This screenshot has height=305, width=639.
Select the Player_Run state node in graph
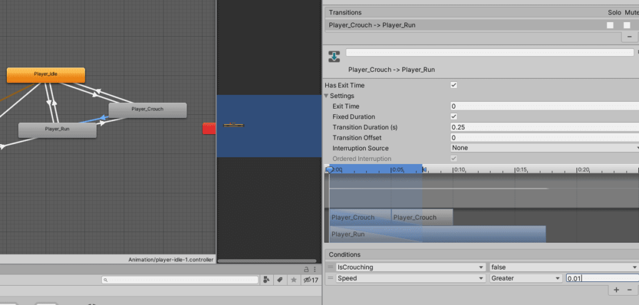point(57,130)
